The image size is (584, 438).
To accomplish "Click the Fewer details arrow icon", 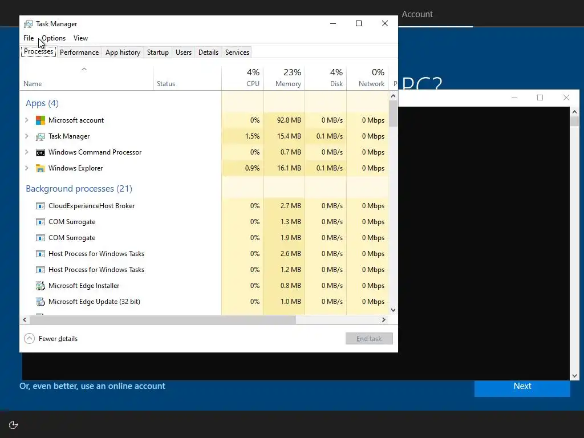I will 30,339.
